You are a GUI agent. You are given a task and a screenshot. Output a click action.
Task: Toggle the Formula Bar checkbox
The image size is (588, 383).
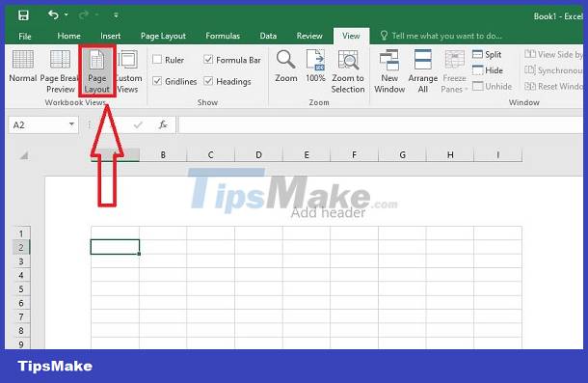(x=232, y=60)
